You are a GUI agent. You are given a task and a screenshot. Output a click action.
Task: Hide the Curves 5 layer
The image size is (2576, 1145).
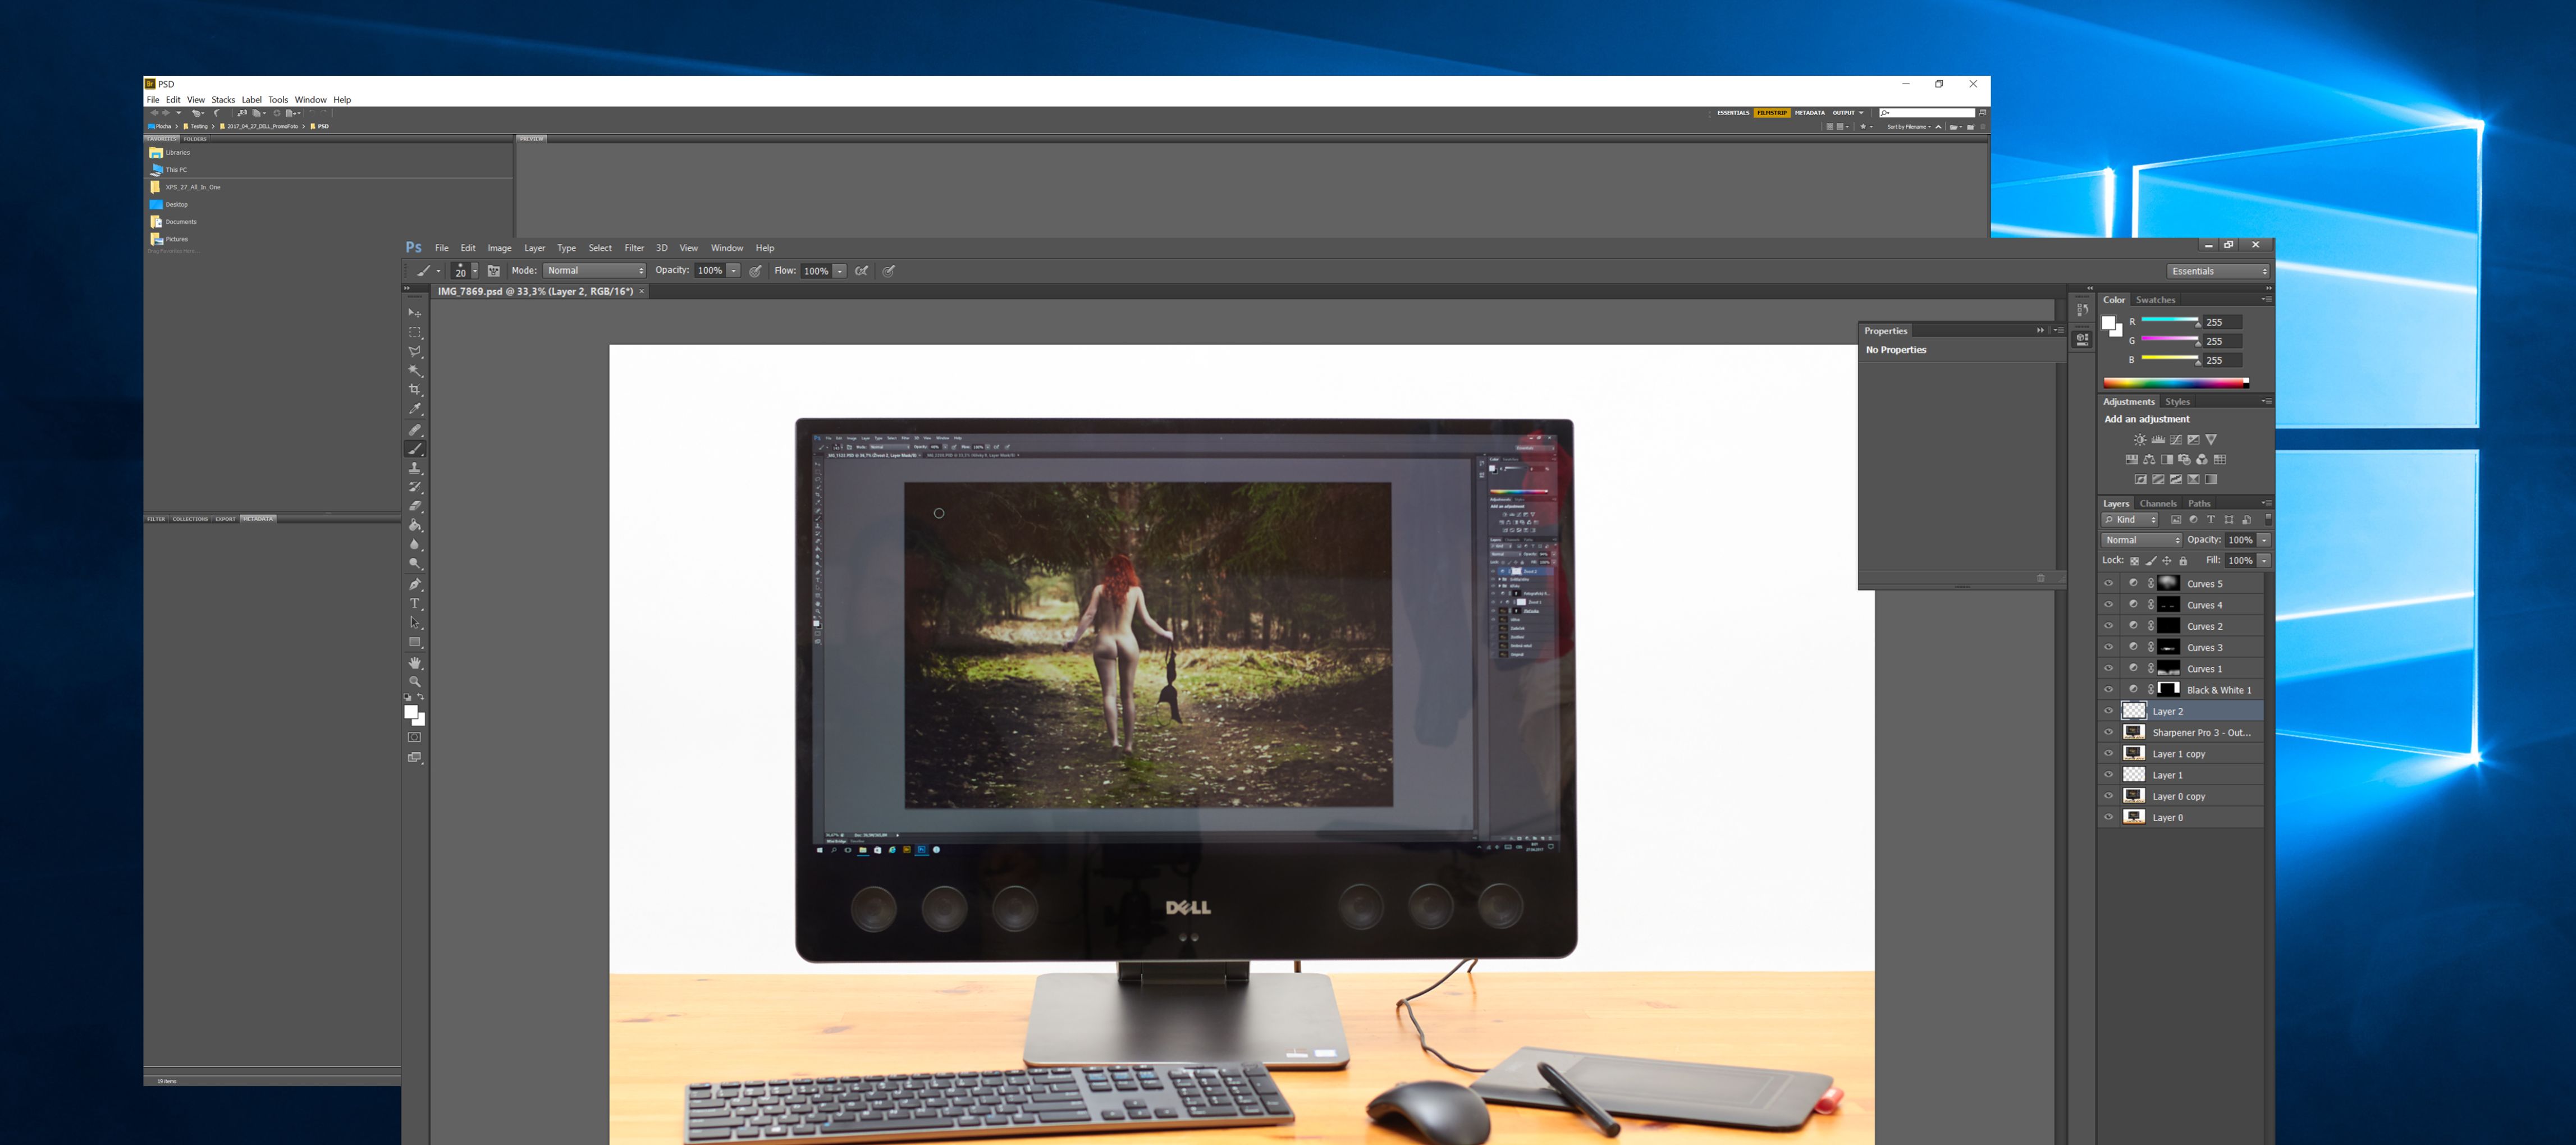tap(2109, 583)
